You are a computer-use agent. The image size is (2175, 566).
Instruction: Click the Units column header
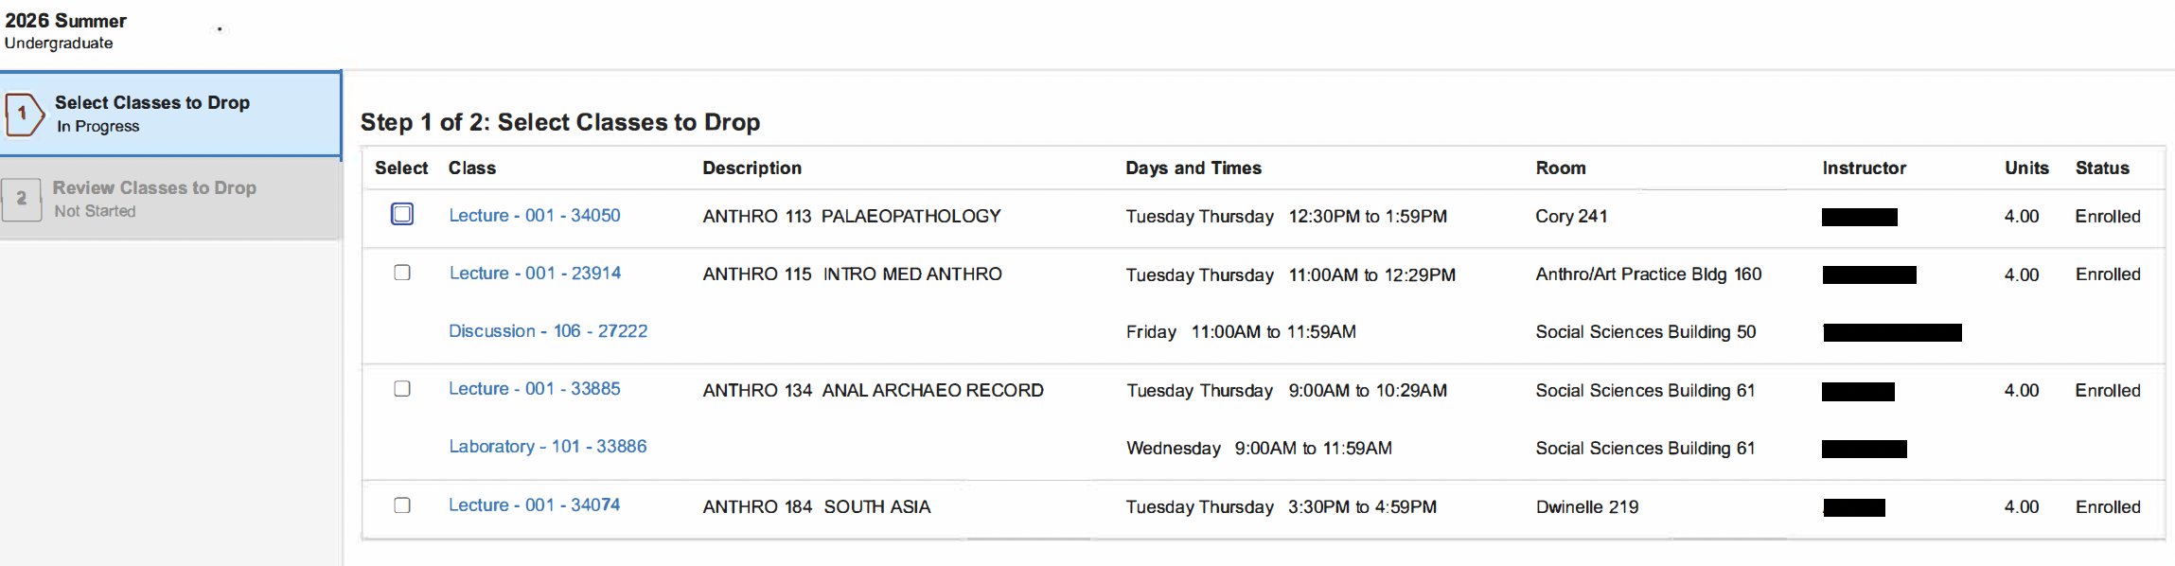pos(2025,168)
